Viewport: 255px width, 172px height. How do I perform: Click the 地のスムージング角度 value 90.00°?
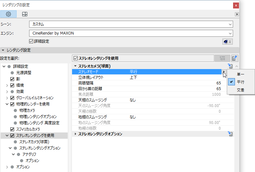(215, 123)
